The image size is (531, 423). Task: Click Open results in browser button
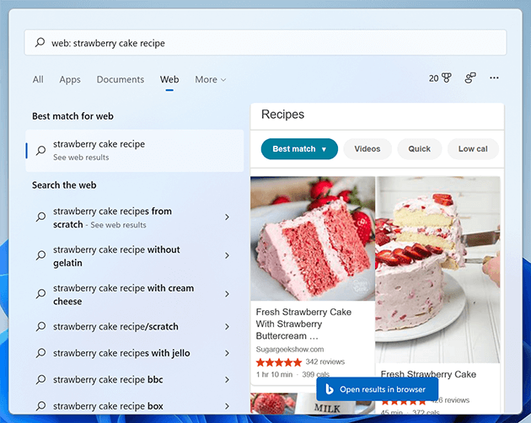click(x=377, y=389)
